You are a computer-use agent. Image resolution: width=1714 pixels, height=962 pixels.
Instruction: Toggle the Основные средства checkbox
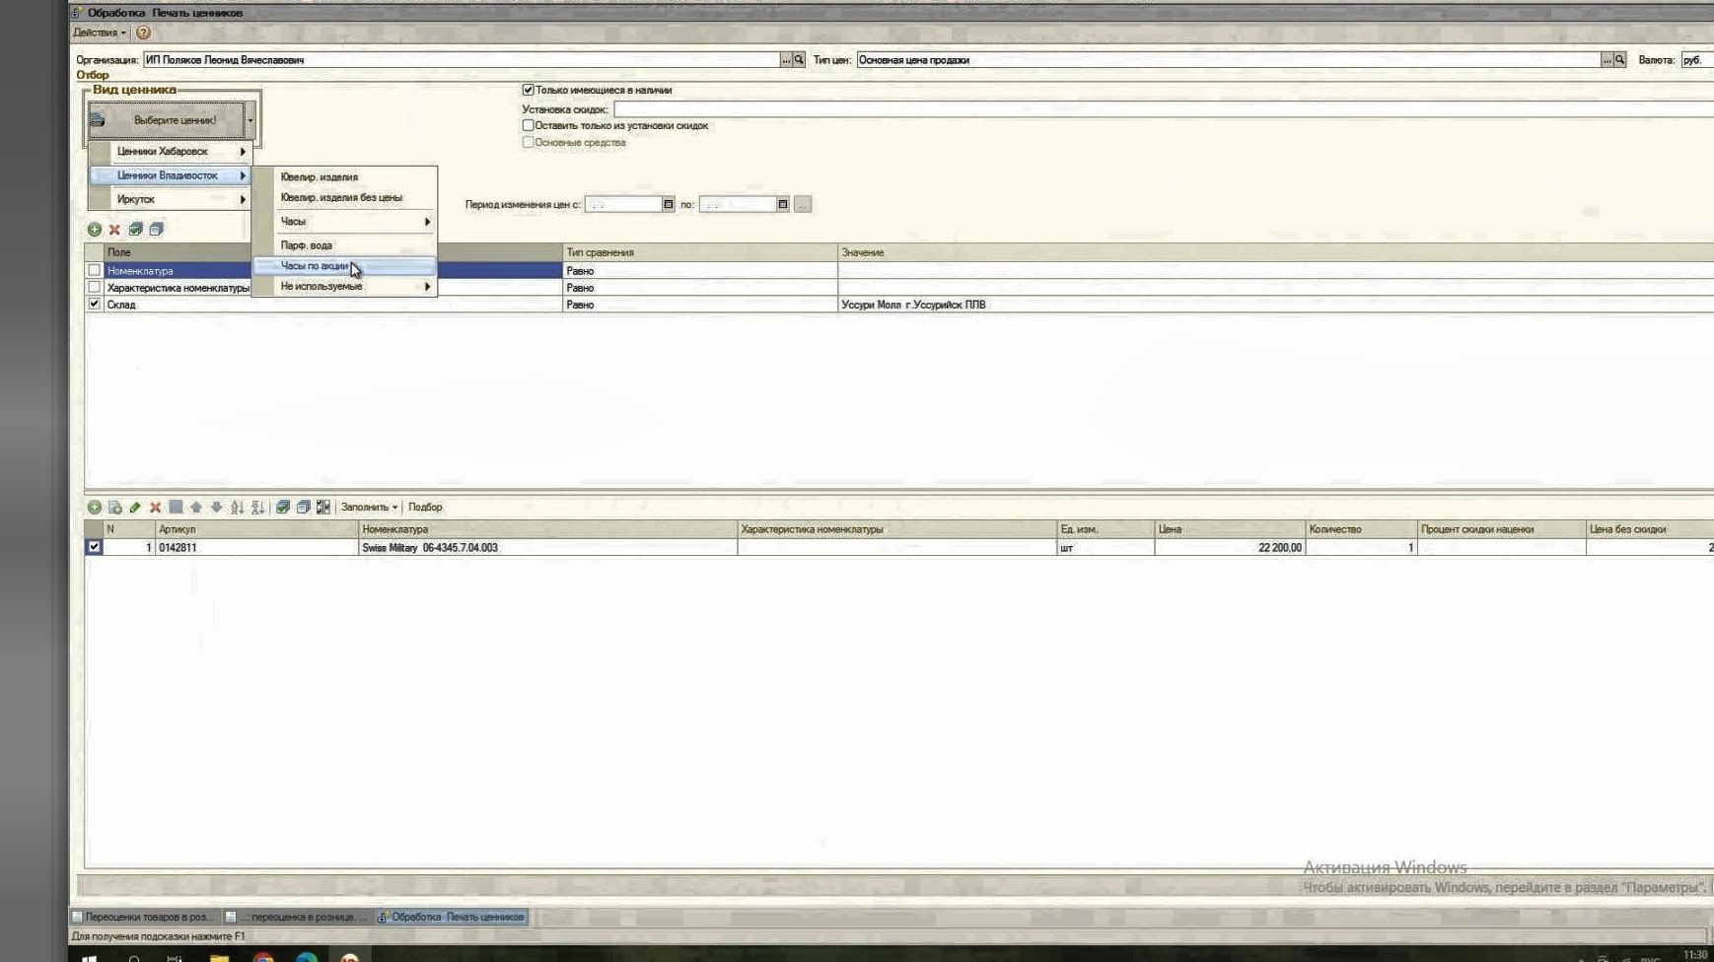528,143
